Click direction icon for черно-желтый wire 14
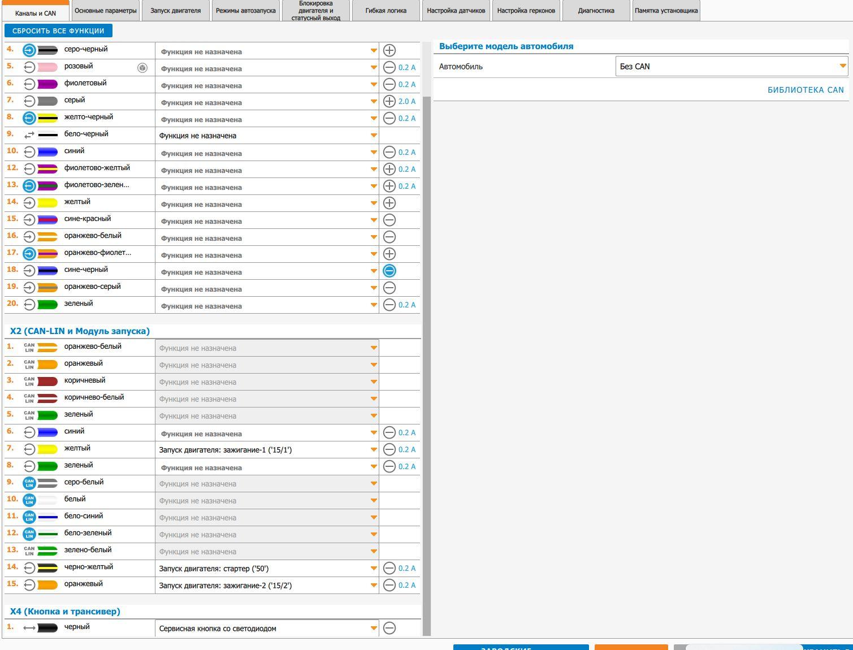This screenshot has height=650, width=853. pyautogui.click(x=29, y=568)
